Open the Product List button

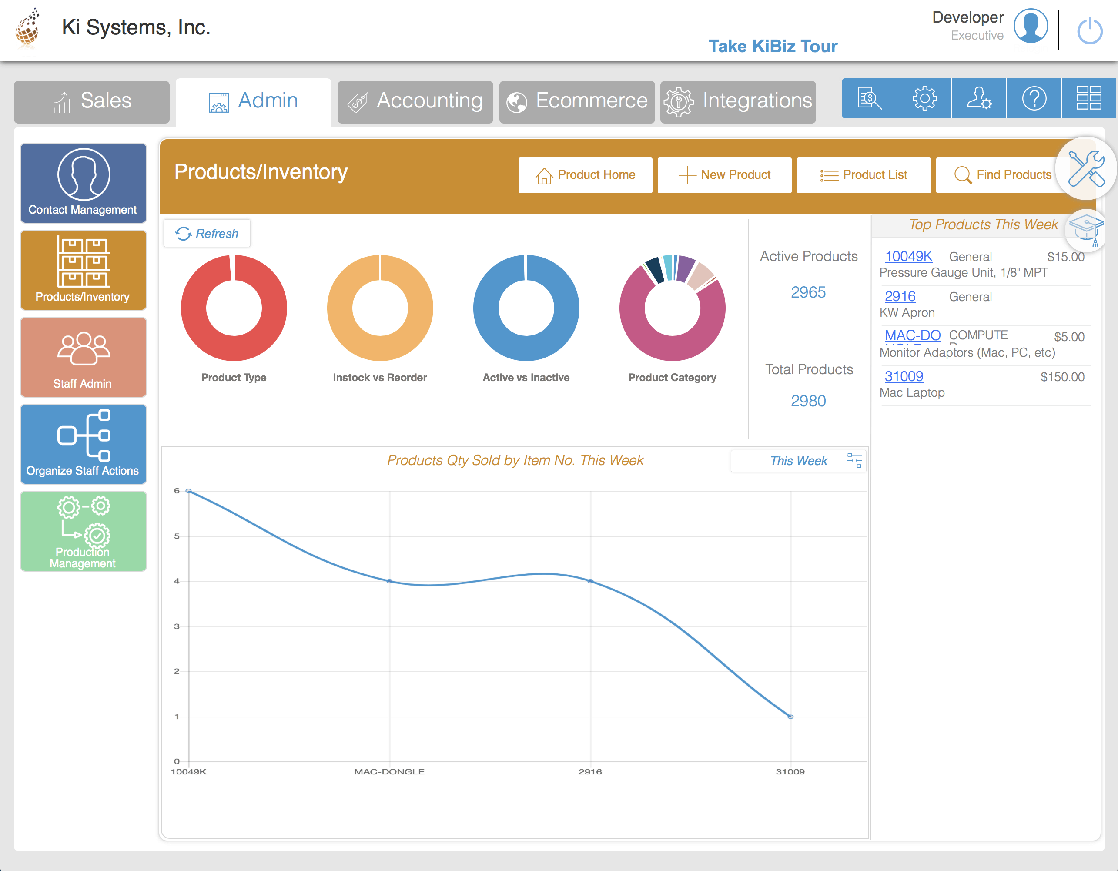[x=864, y=175]
